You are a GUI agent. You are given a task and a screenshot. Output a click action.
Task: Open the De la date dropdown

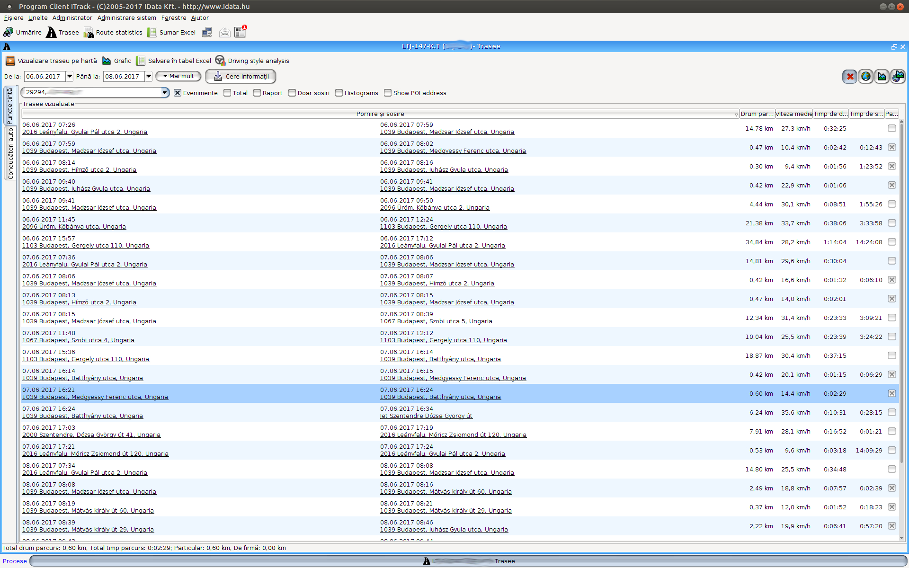tap(70, 76)
